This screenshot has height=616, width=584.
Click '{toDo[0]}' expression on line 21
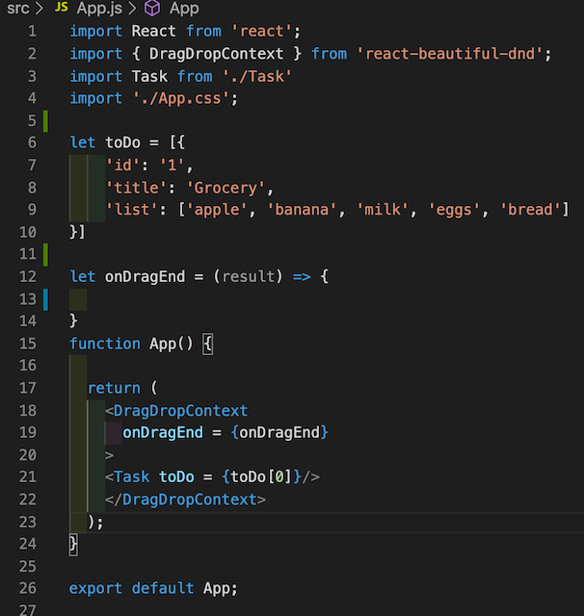(261, 477)
